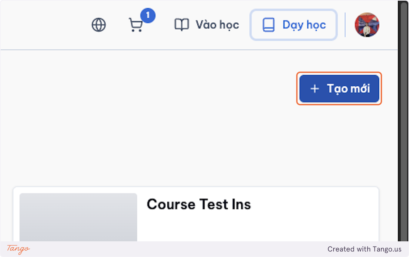Open the Course Test Ins title
The height and width of the screenshot is (257, 409).
[x=199, y=204]
